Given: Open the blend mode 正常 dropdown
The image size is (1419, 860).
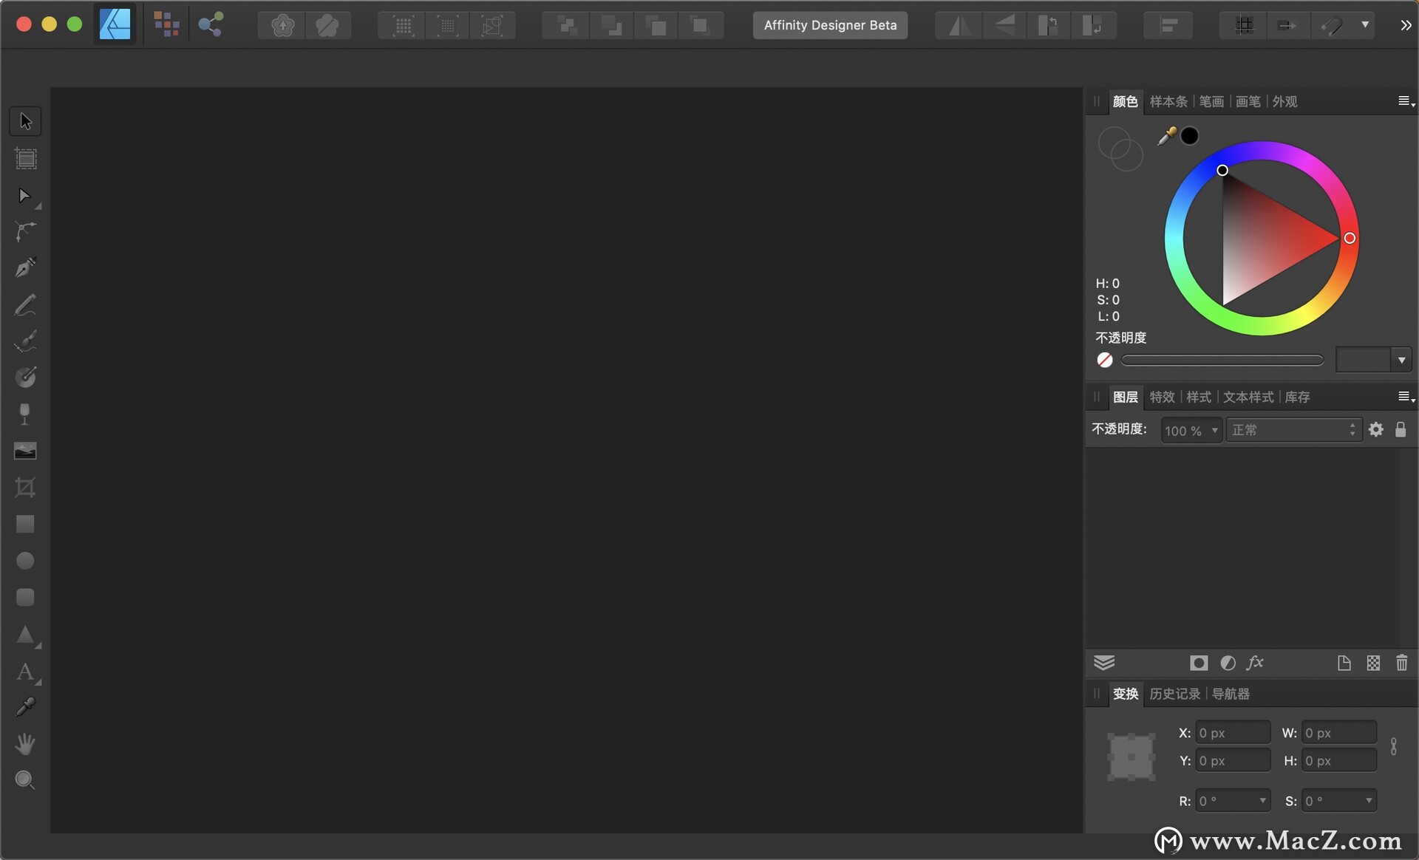Looking at the screenshot, I should click(1293, 430).
